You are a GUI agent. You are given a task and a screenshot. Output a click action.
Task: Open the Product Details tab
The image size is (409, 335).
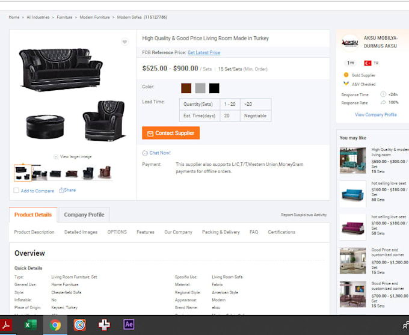click(x=33, y=215)
